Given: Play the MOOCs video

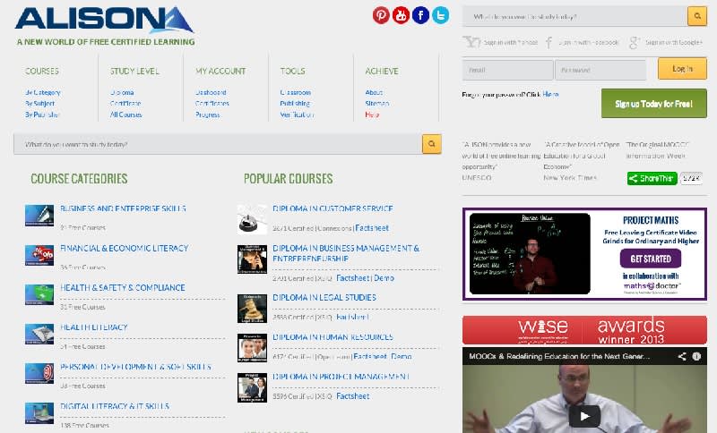Looking at the screenshot, I should [x=585, y=415].
